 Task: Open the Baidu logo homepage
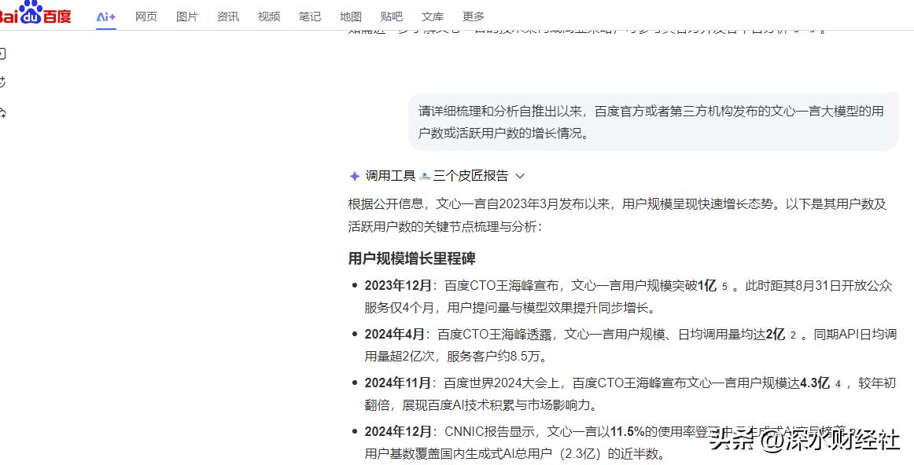point(35,13)
